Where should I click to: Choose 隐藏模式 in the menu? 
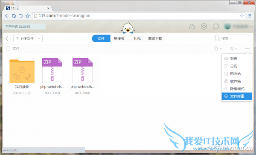tap(236, 89)
